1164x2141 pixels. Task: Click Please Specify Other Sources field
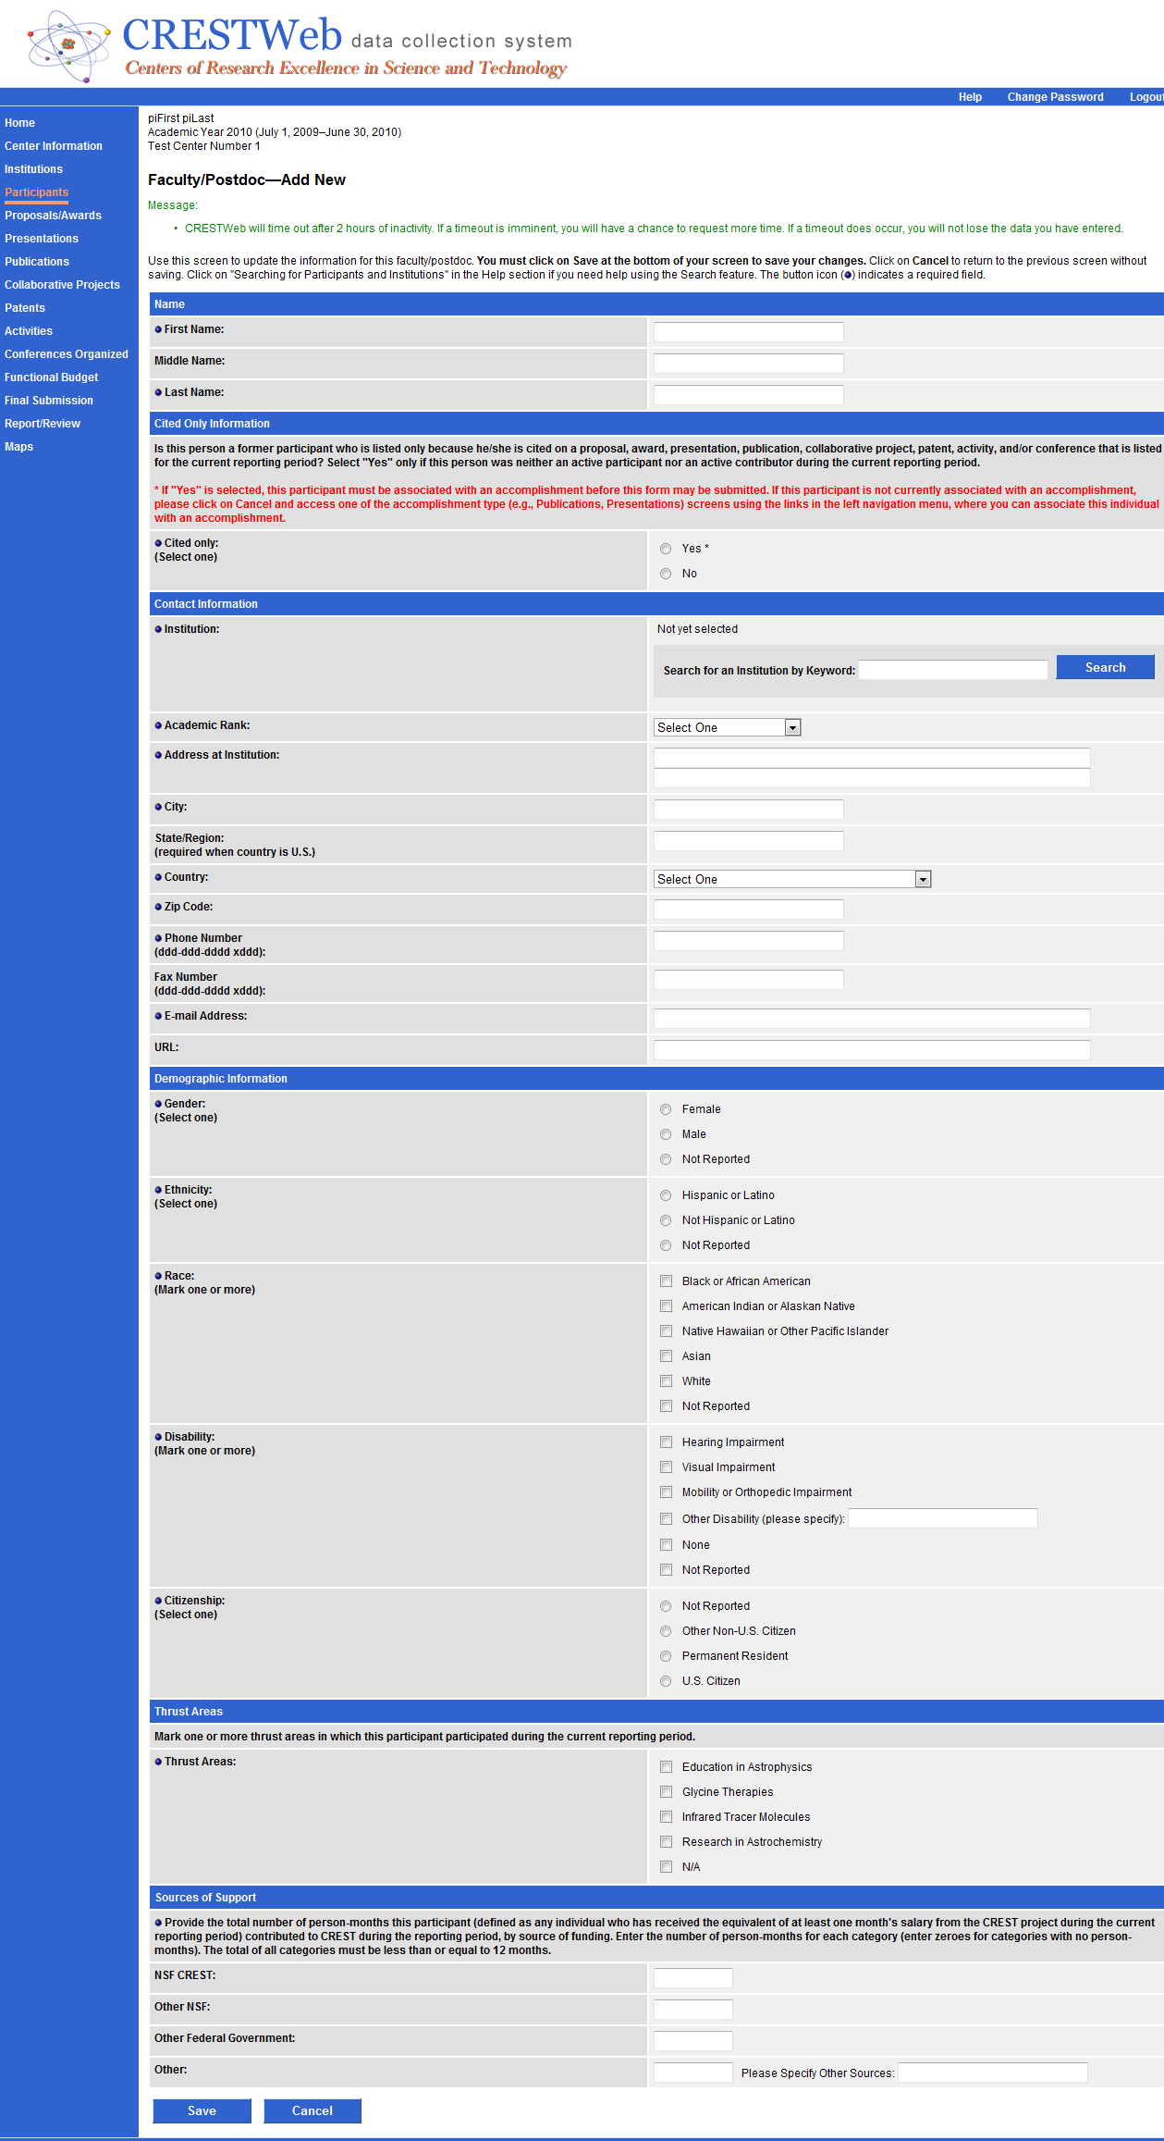[x=993, y=2073]
